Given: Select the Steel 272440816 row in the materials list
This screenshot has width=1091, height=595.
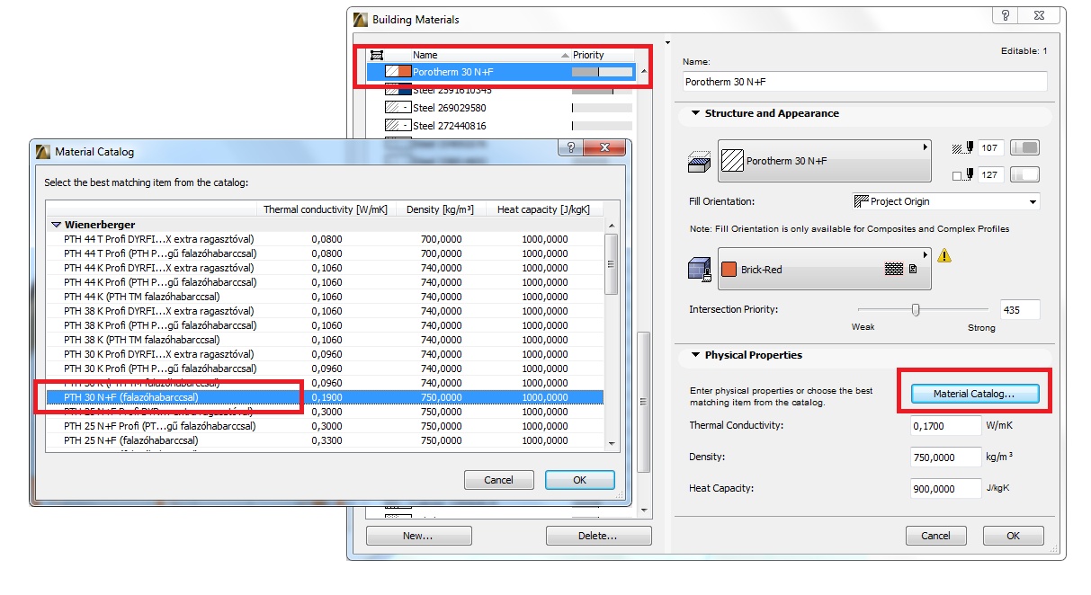Looking at the screenshot, I should [501, 126].
